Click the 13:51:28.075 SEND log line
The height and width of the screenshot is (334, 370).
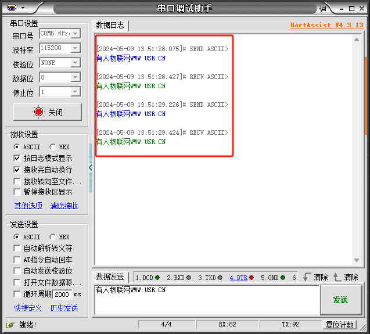coord(163,49)
